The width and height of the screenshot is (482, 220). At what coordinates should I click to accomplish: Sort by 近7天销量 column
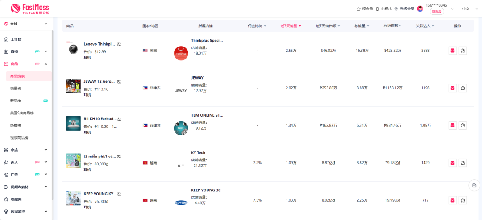coord(291,26)
